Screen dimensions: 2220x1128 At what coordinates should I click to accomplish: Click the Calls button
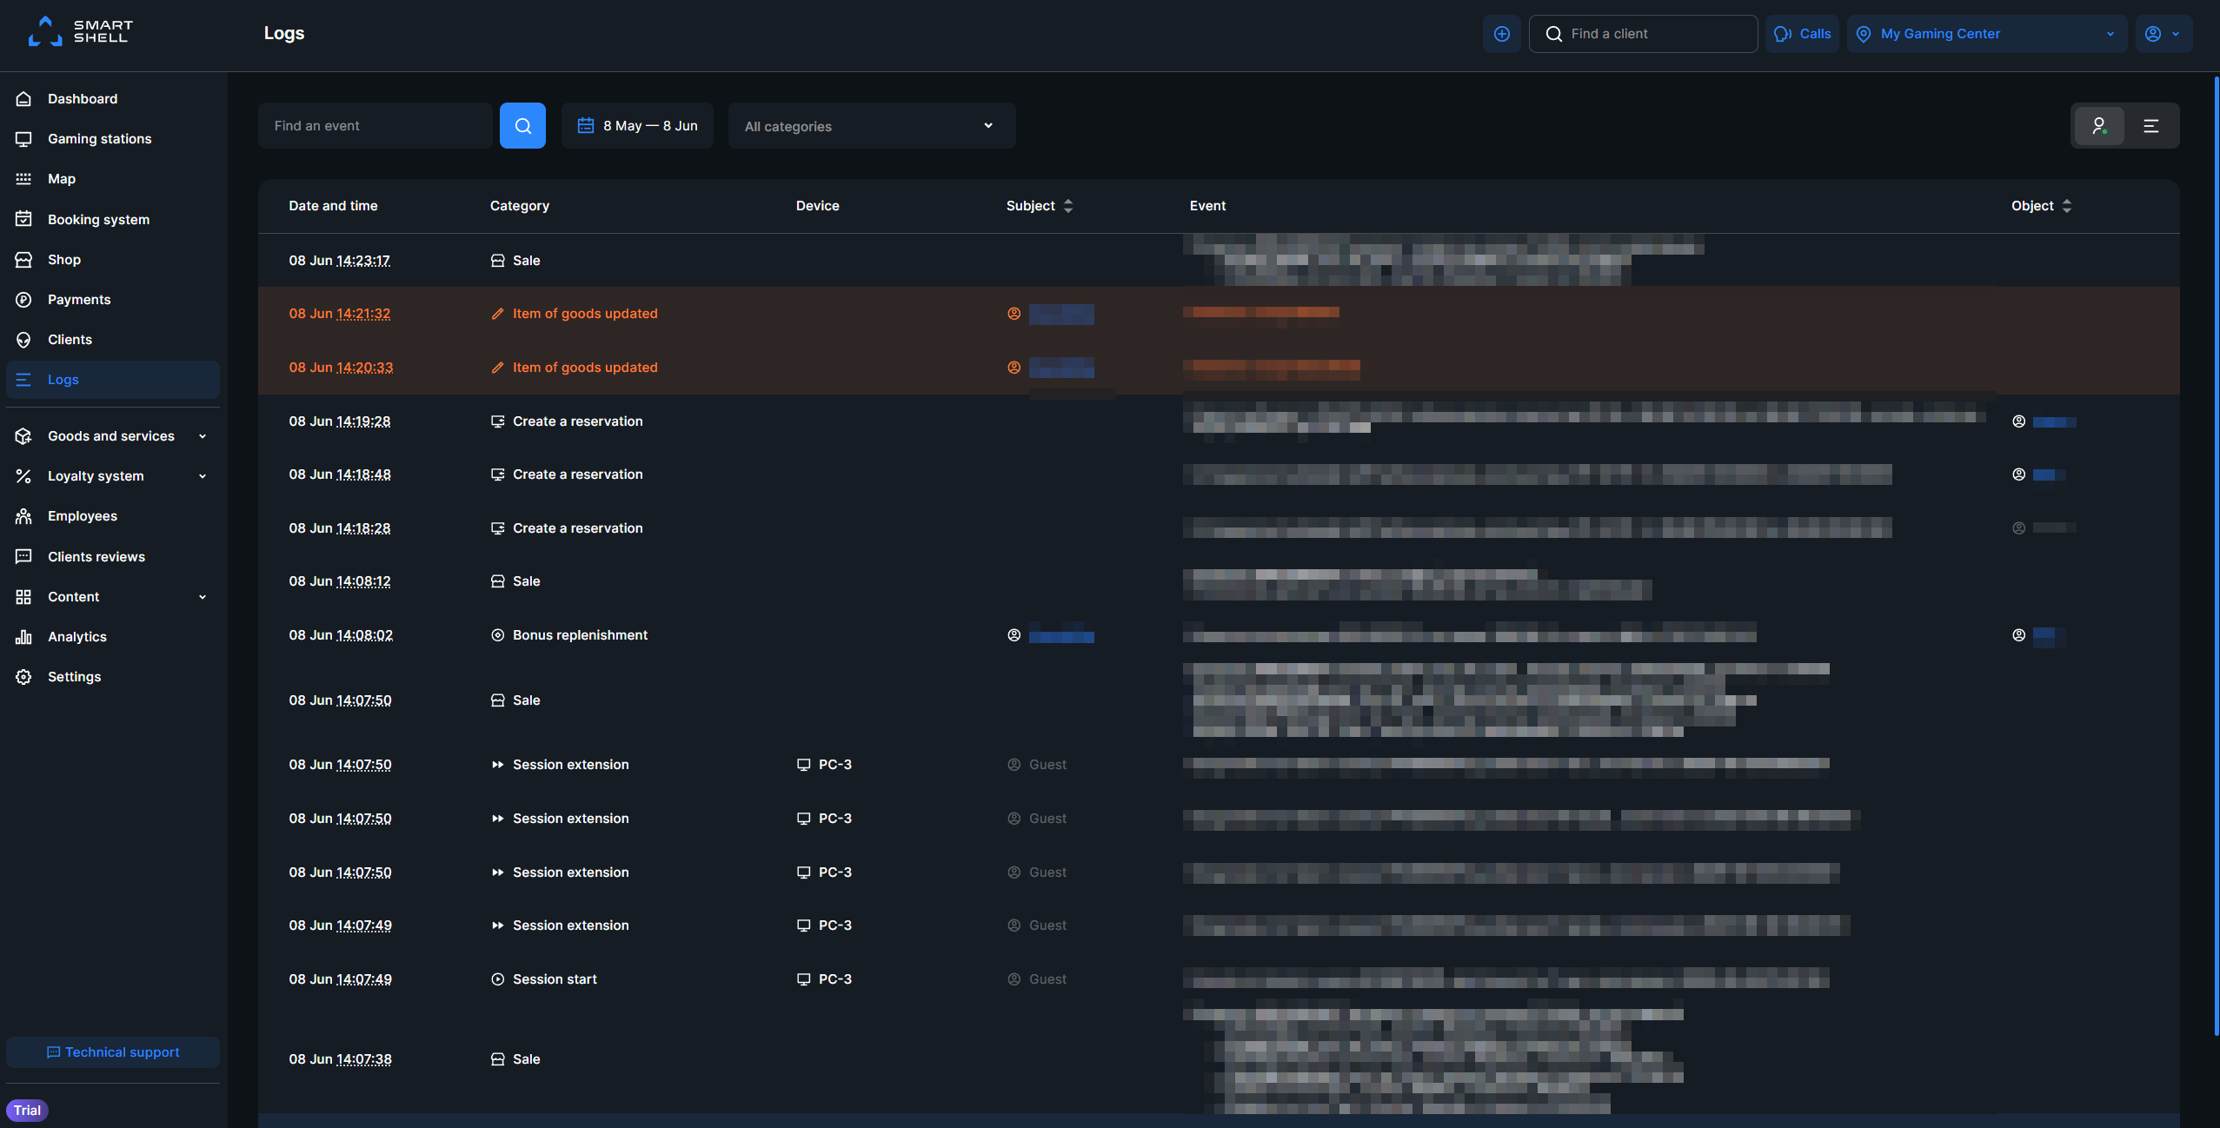[1802, 34]
